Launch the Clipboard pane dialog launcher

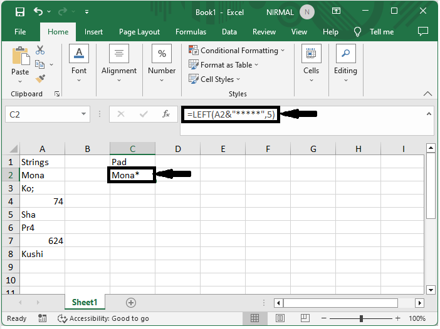click(x=57, y=94)
